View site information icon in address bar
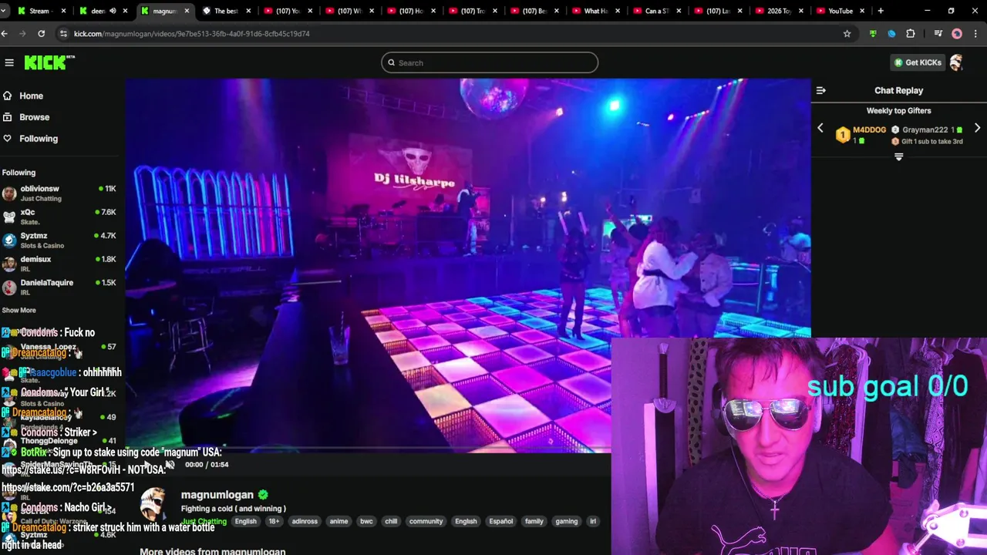Screen dimensions: 987x555 [x=63, y=34]
